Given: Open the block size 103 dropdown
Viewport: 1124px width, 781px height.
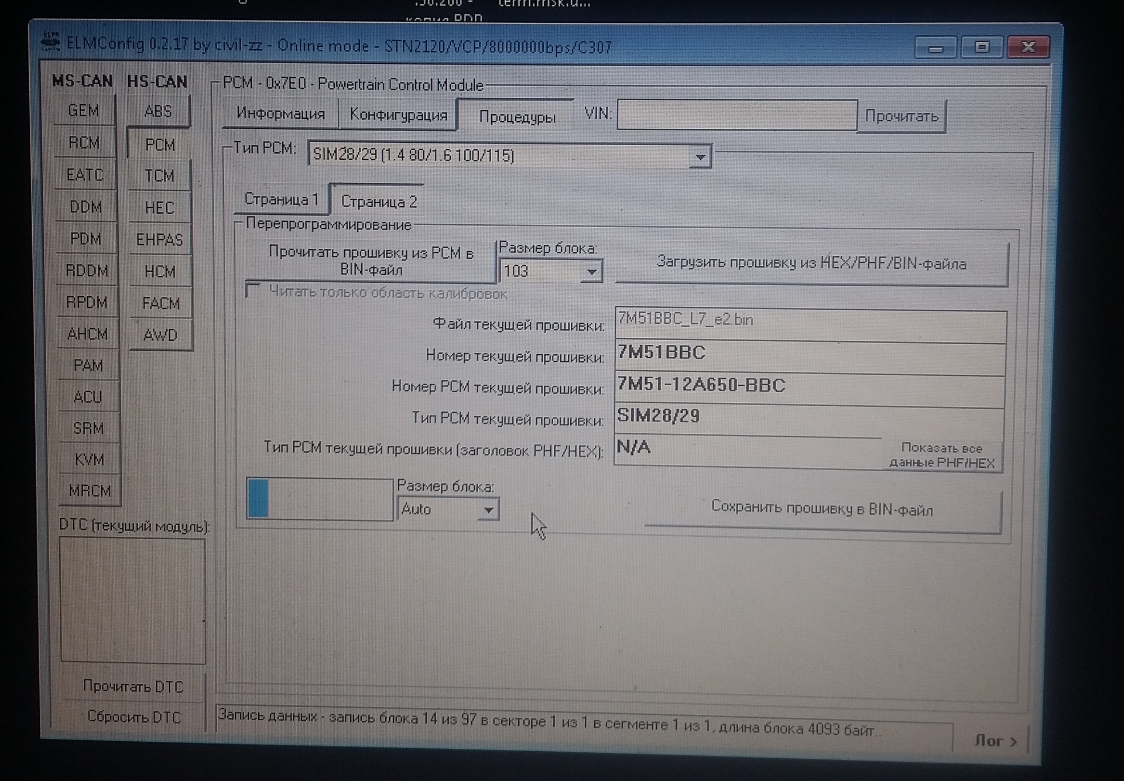Looking at the screenshot, I should tap(592, 272).
